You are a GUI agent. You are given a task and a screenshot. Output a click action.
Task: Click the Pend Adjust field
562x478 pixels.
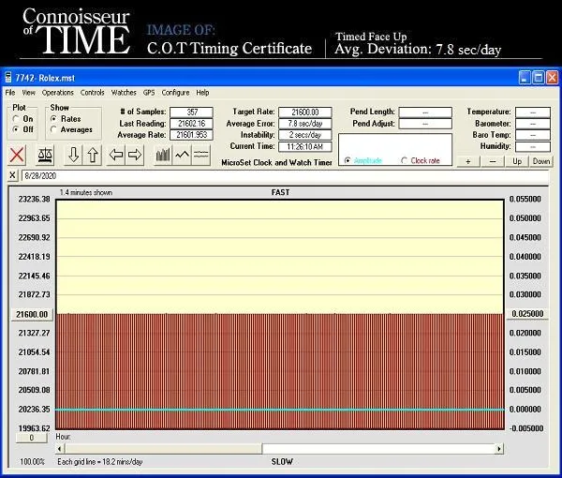[425, 124]
